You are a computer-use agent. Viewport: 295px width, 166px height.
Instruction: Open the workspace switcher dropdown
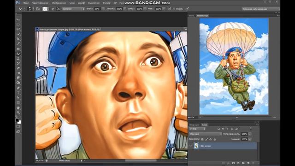click(260, 9)
